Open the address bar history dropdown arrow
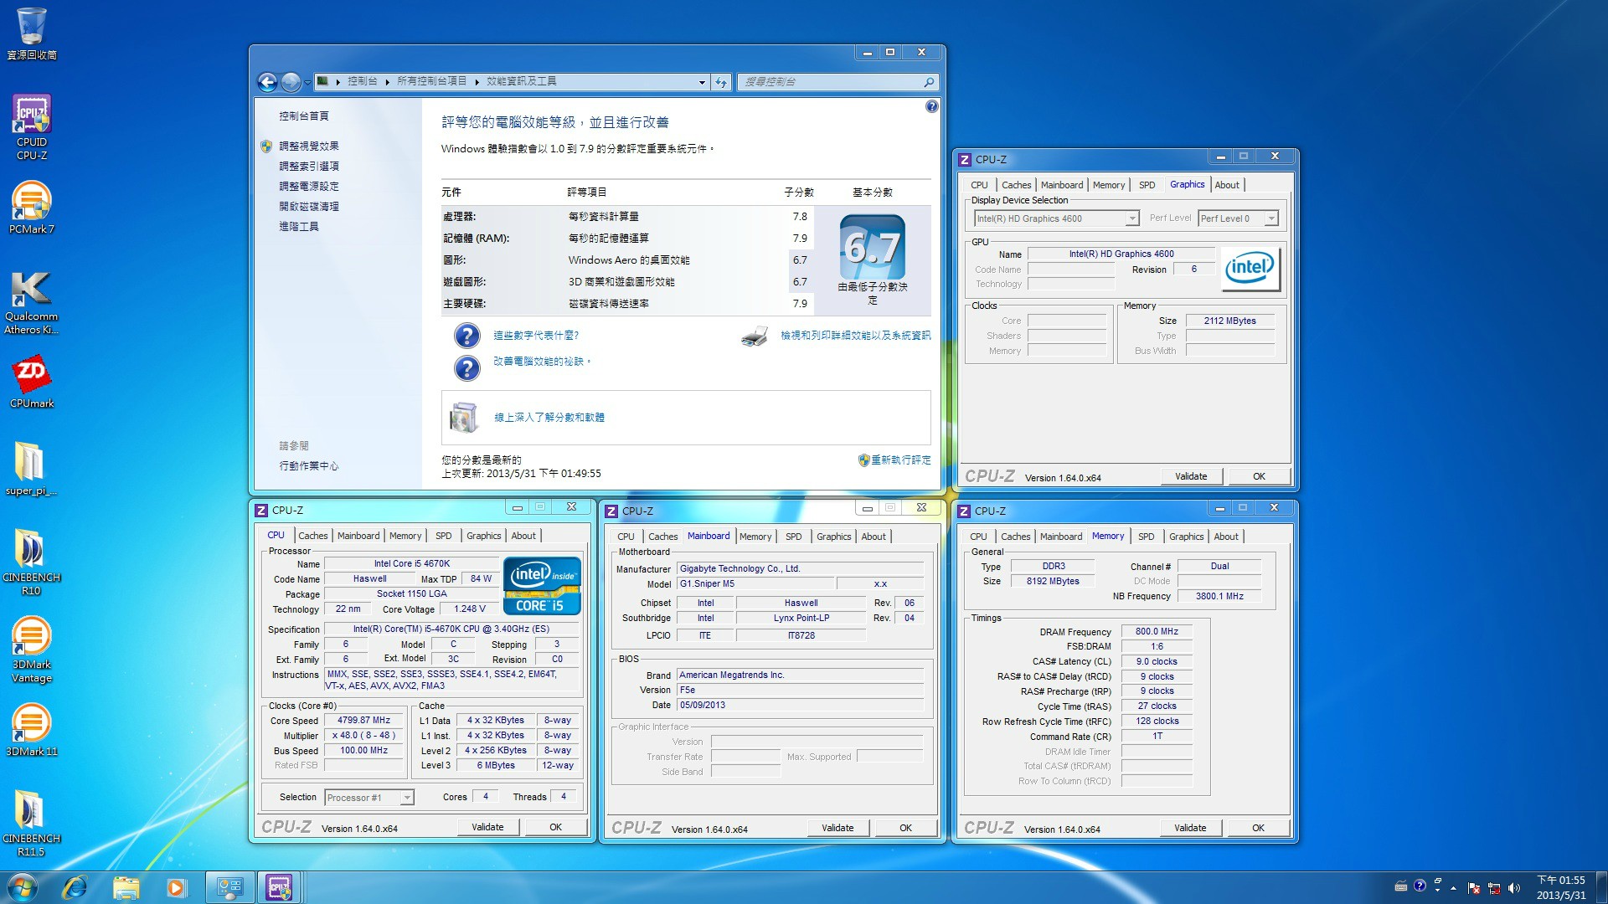This screenshot has width=1608, height=904. click(702, 82)
